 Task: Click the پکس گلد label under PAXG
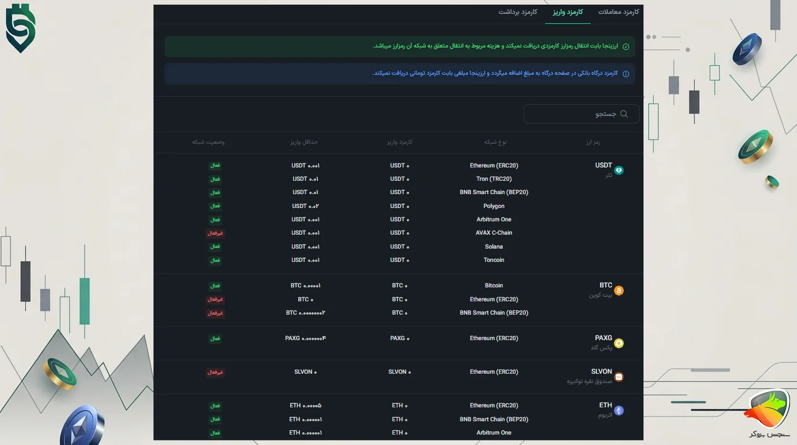click(601, 348)
